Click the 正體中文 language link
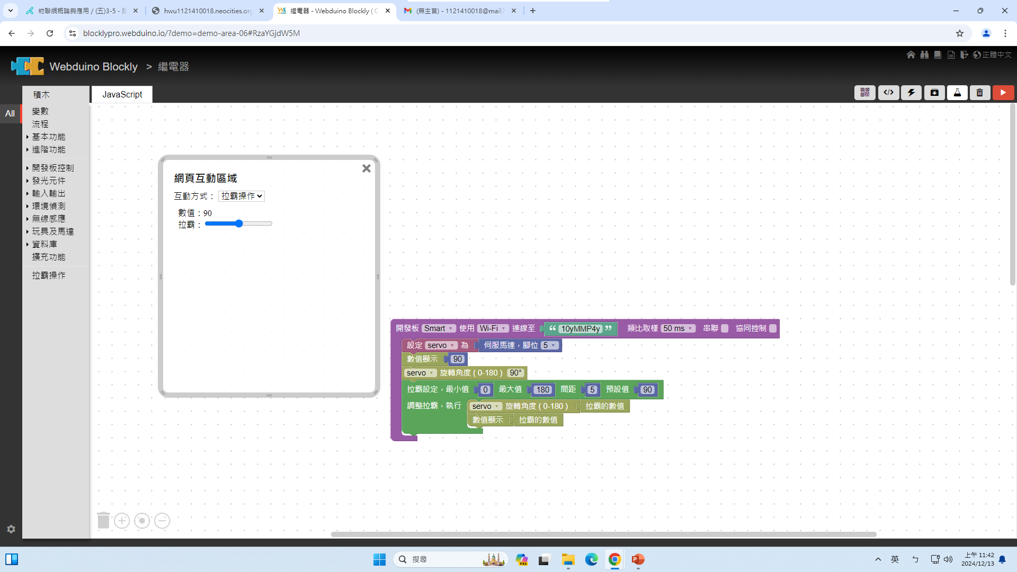This screenshot has height=572, width=1017. (x=996, y=55)
